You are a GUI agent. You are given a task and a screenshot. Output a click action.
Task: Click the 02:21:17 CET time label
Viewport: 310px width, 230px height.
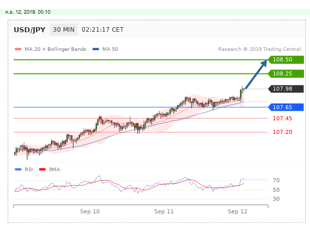pyautogui.click(x=103, y=30)
